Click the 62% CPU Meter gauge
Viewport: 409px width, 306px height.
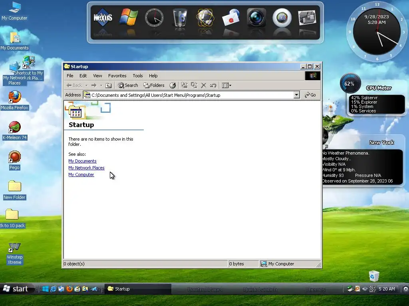pos(350,84)
